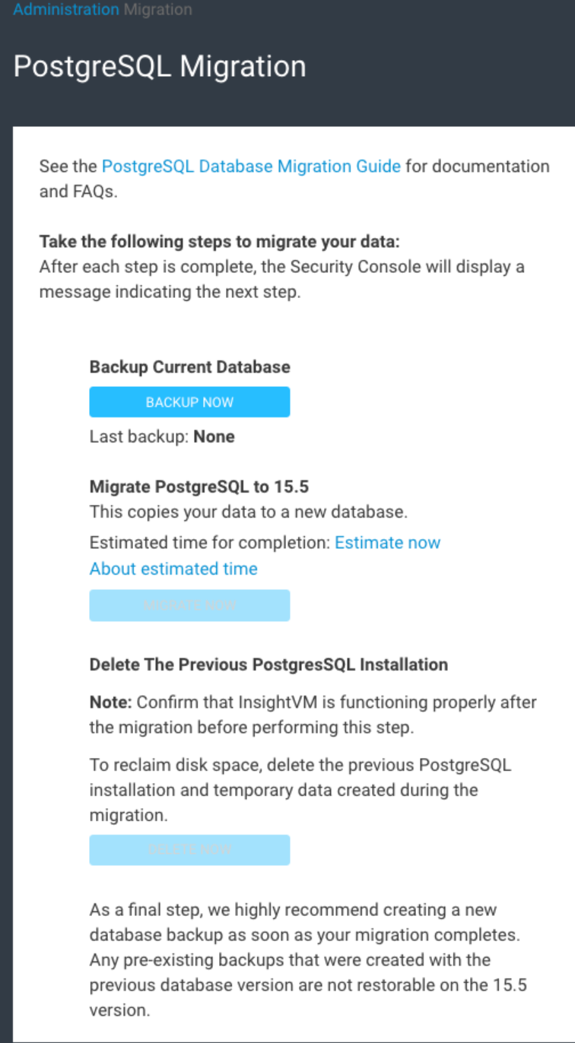Click the Backup Current Database heading
Viewport: 575px width, 1043px height.
tap(189, 367)
